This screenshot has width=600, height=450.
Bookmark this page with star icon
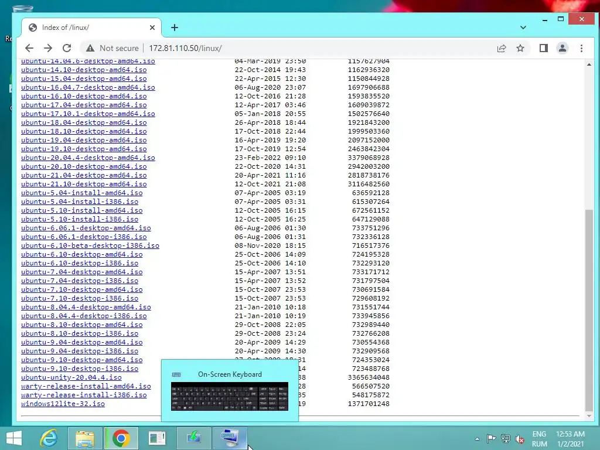point(520,48)
